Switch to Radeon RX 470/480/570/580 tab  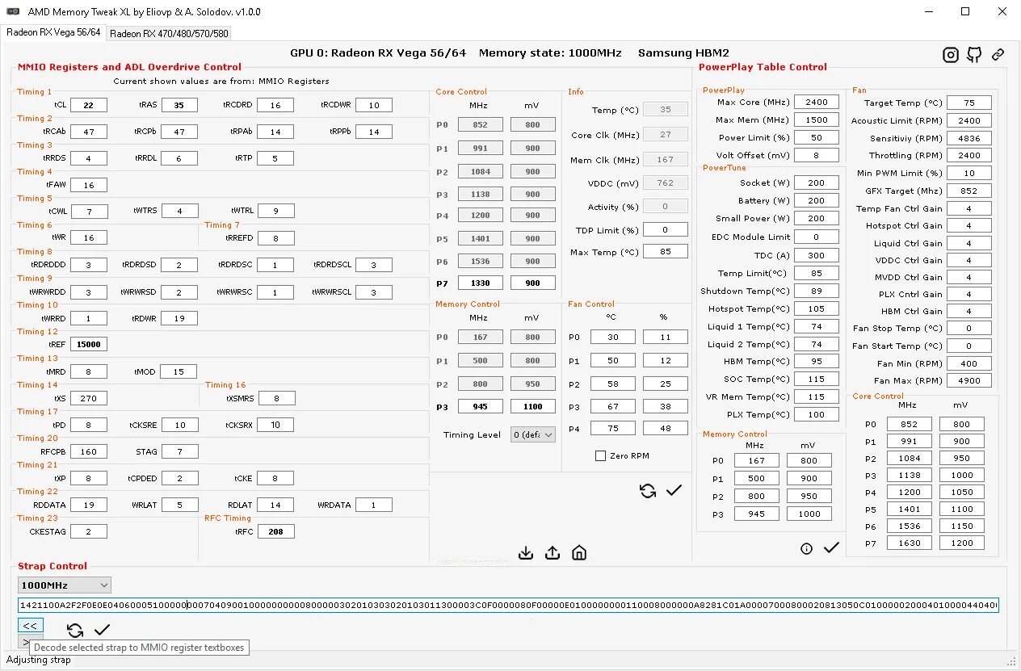[169, 34]
